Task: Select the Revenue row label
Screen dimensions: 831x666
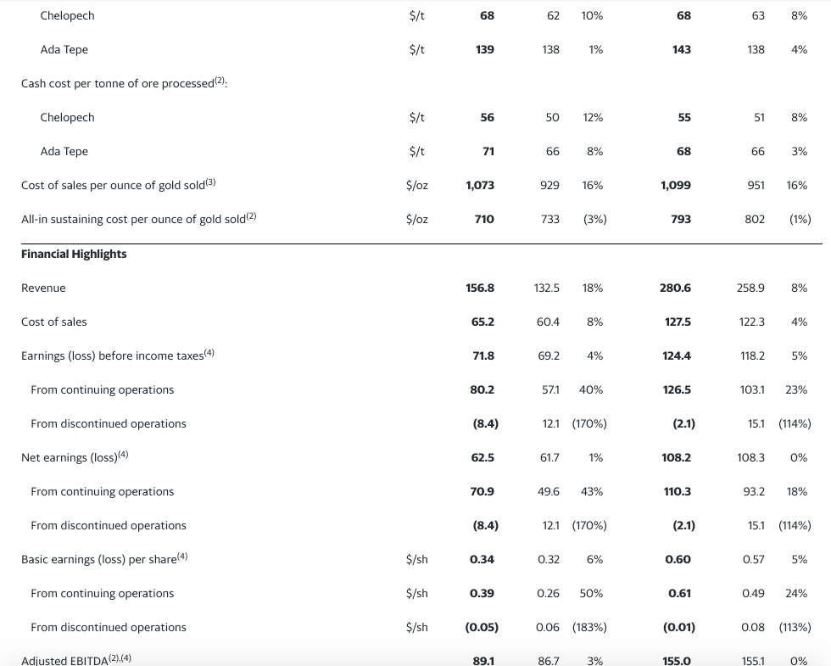Action: (x=43, y=288)
